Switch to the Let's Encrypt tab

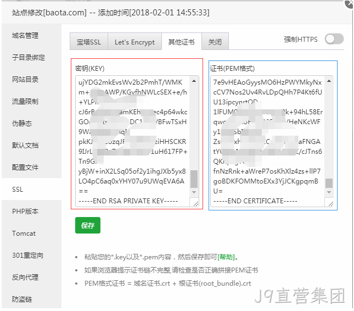(134, 42)
